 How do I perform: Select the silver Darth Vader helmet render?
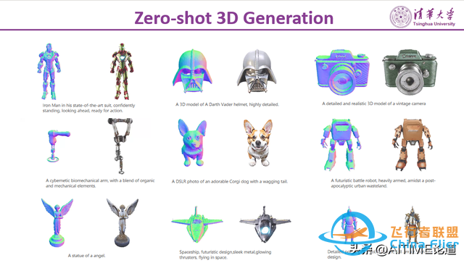(257, 71)
